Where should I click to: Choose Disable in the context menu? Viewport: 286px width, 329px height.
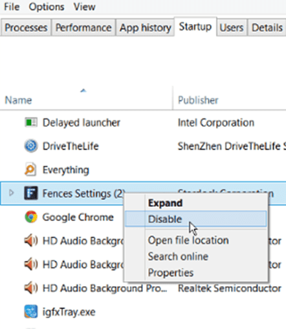pyautogui.click(x=195, y=219)
